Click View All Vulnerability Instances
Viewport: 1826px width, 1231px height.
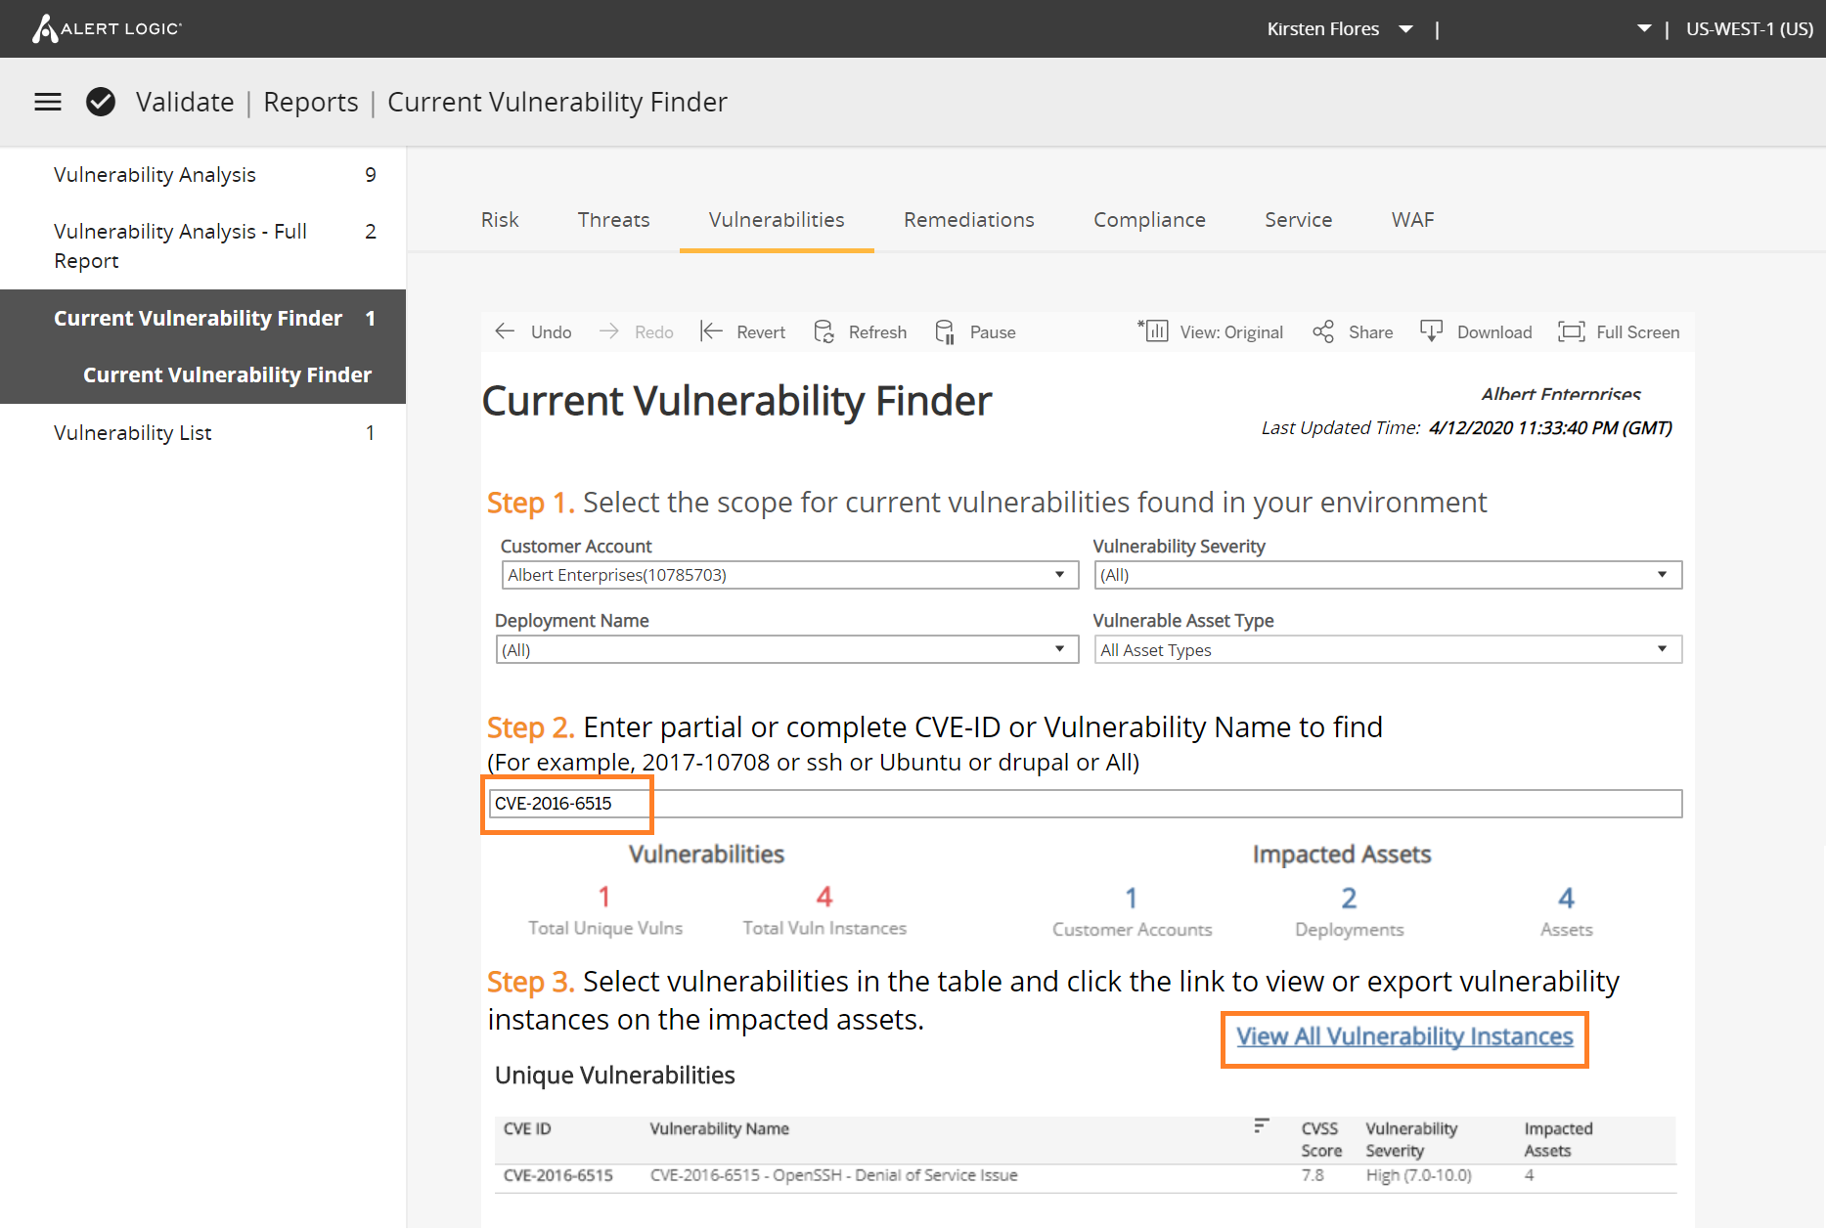tap(1403, 1036)
